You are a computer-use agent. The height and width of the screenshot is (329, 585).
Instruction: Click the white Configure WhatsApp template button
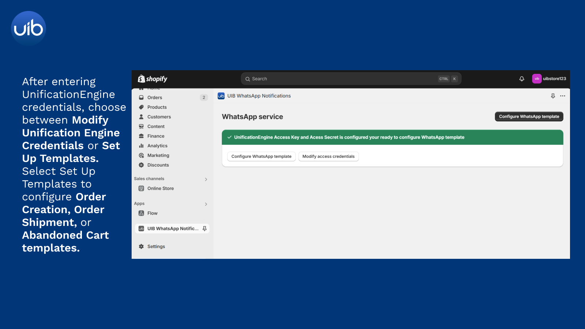pos(261,156)
